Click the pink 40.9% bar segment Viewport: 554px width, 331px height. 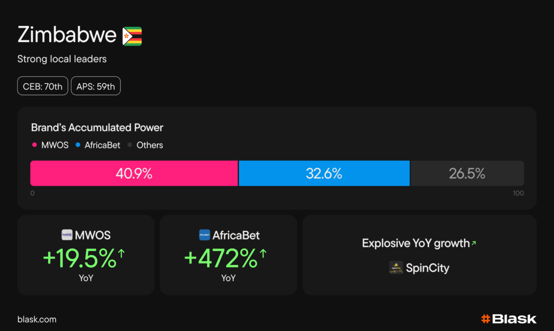pyautogui.click(x=134, y=174)
